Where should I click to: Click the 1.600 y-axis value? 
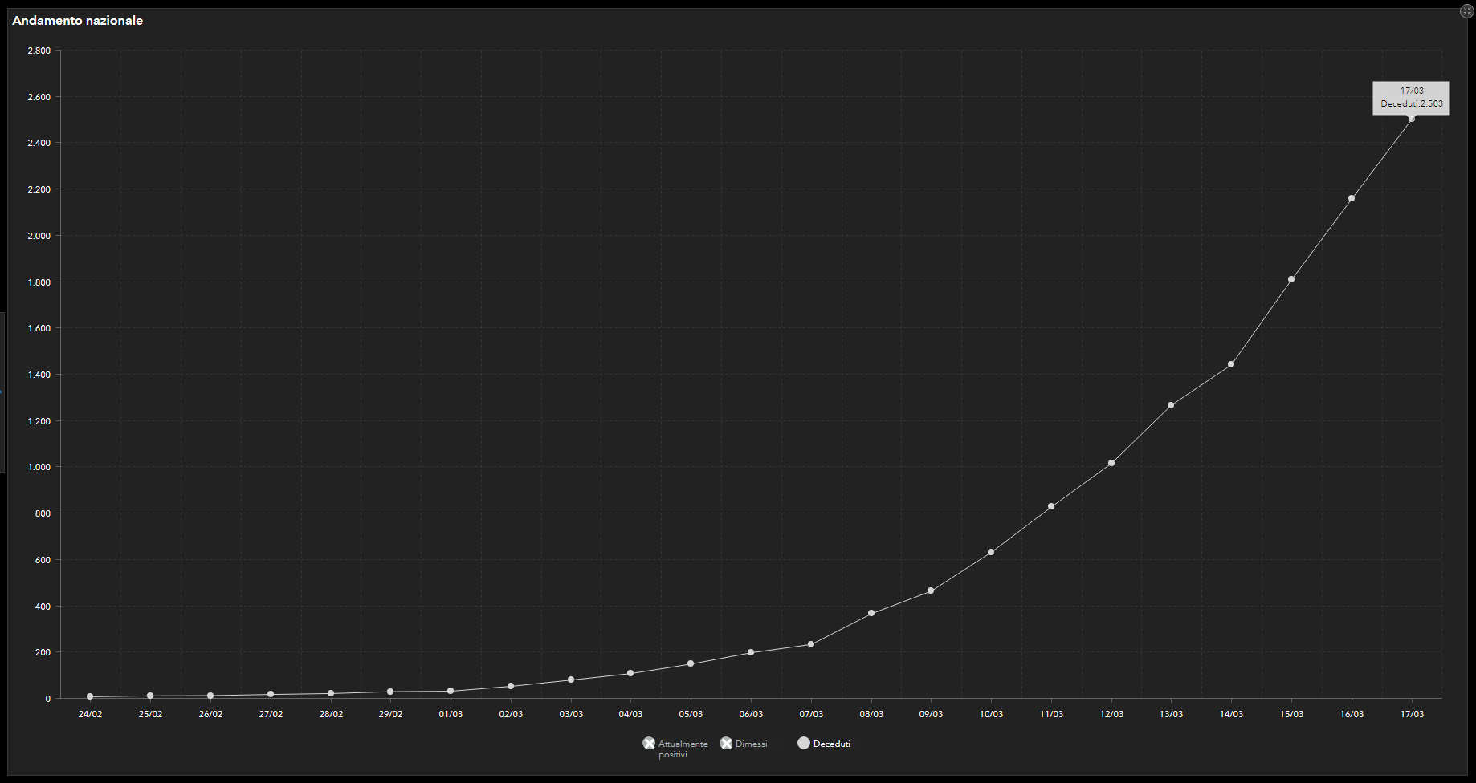(39, 328)
